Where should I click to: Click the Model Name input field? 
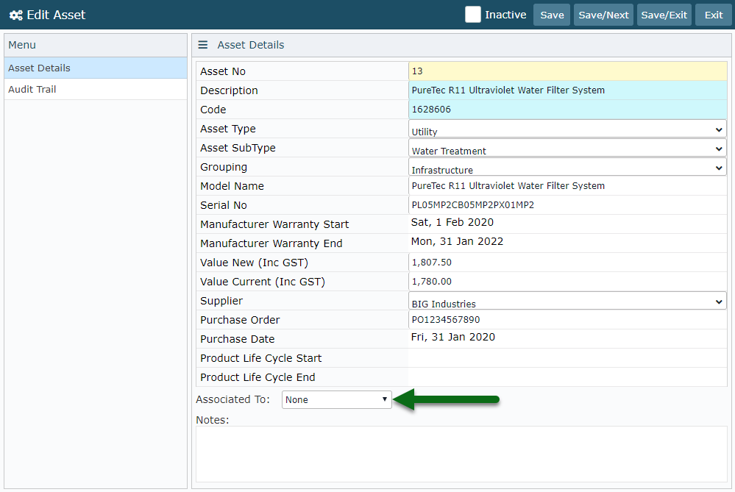point(568,186)
